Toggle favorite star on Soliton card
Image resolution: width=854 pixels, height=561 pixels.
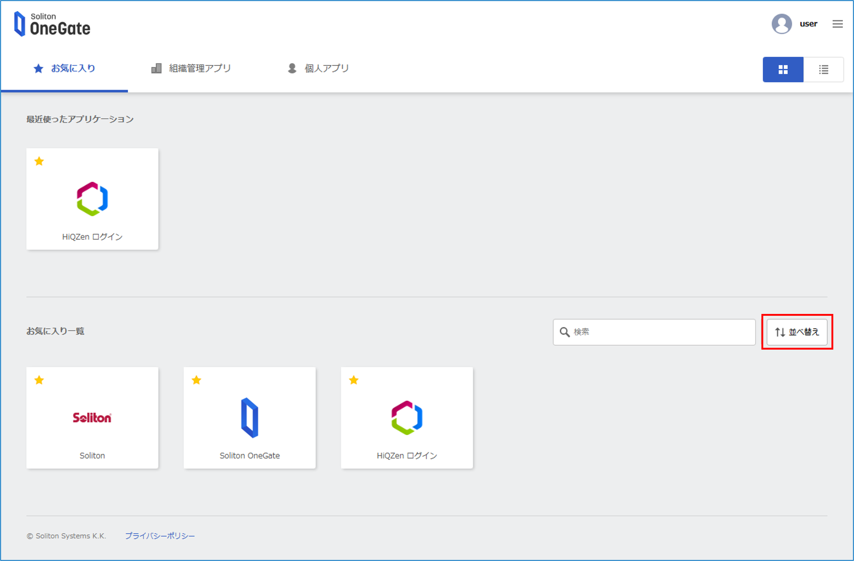(39, 380)
